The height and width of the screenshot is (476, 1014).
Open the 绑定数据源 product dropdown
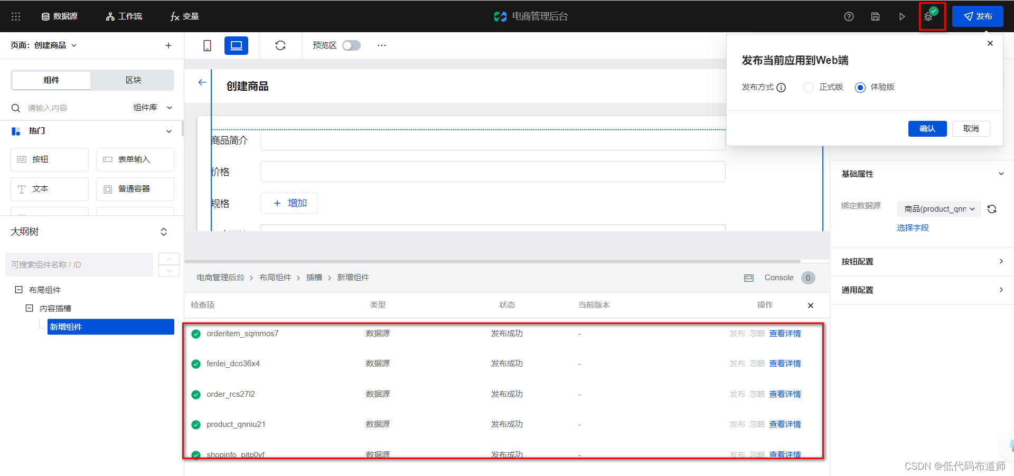pyautogui.click(x=939, y=209)
